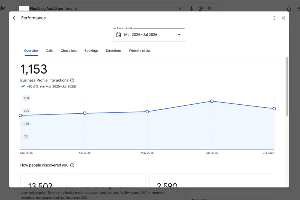Click the (vs Mar 2025–Jul 2025) text
Viewport: 300px width, 200px height.
click(x=58, y=87)
